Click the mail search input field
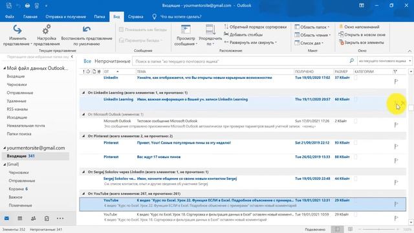 [240, 61]
